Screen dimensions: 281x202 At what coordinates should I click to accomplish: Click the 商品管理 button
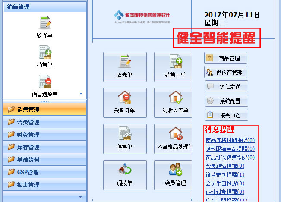click(x=226, y=58)
